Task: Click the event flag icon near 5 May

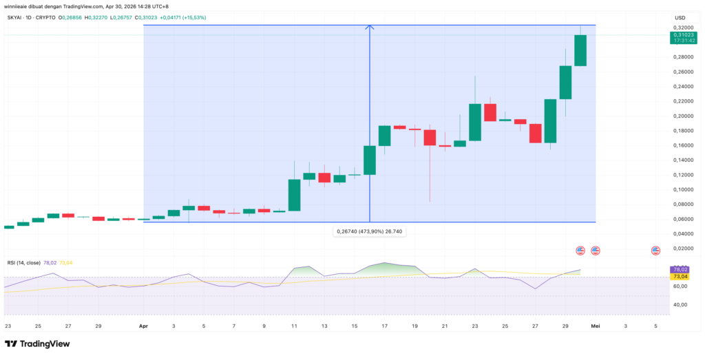Action: tap(655, 251)
